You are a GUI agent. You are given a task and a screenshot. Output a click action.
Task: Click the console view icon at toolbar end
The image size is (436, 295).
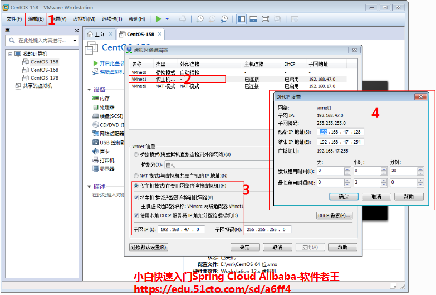pyautogui.click(x=295, y=19)
